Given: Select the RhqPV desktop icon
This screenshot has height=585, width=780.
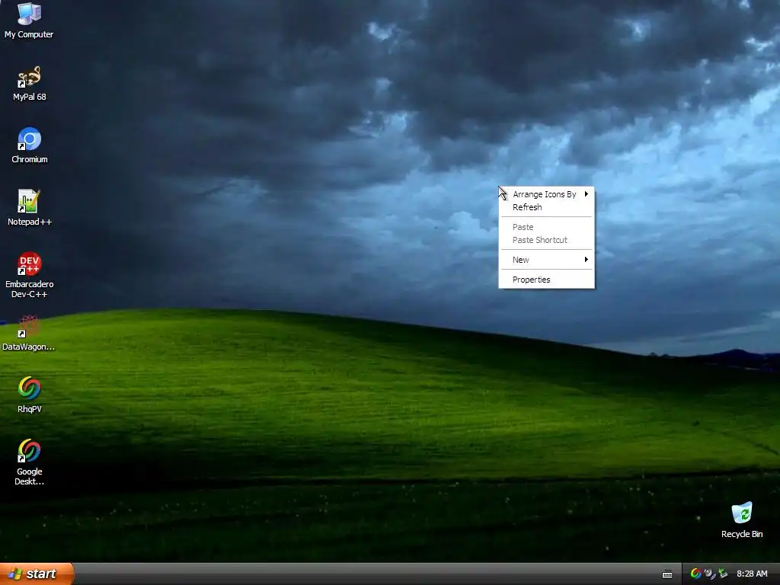Looking at the screenshot, I should point(29,395).
